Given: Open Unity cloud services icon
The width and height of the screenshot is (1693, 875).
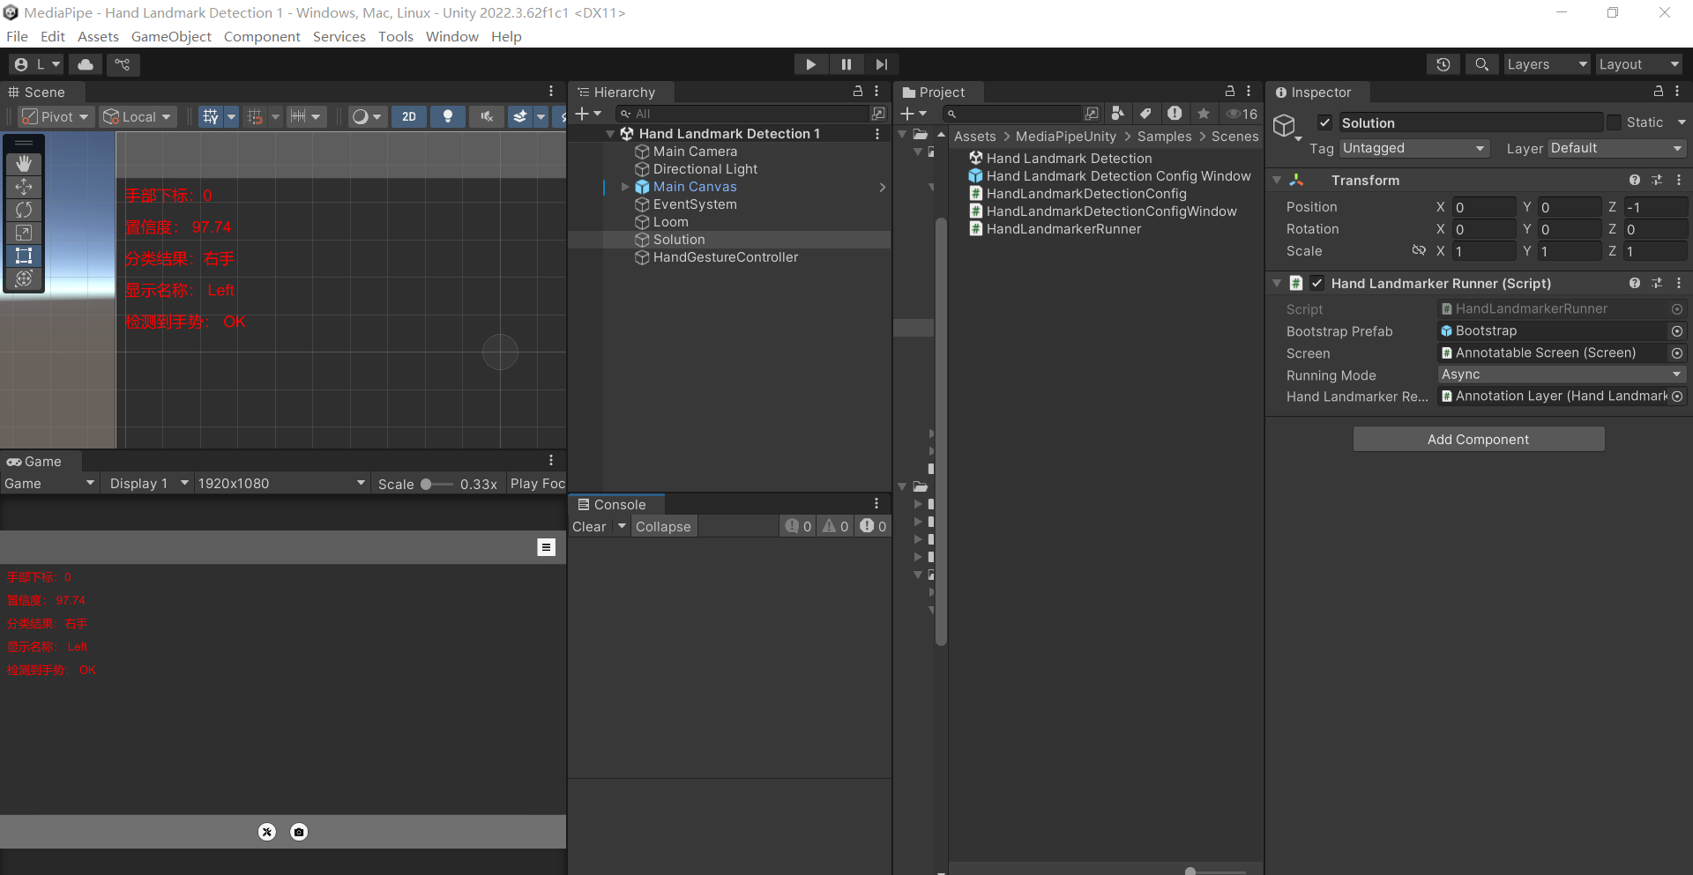Looking at the screenshot, I should [86, 64].
